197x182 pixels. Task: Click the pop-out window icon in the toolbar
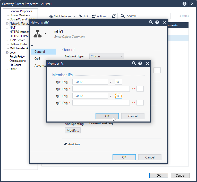(x=114, y=16)
